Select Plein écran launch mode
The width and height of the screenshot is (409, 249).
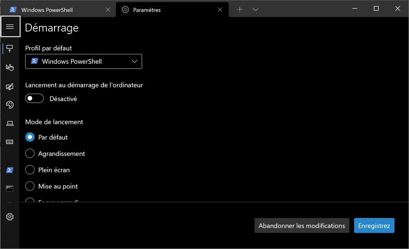(30, 170)
